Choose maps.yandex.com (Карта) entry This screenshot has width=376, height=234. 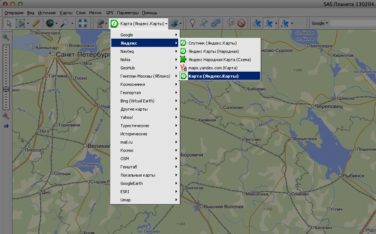pos(220,68)
